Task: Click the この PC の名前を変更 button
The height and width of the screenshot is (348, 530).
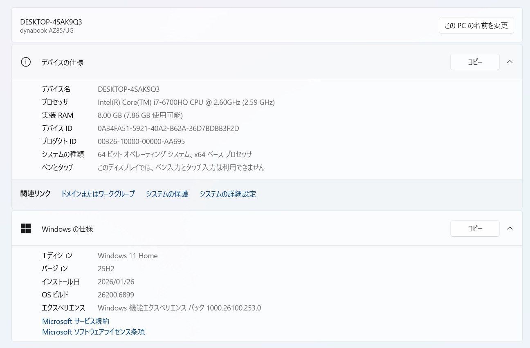Action: pos(476,25)
